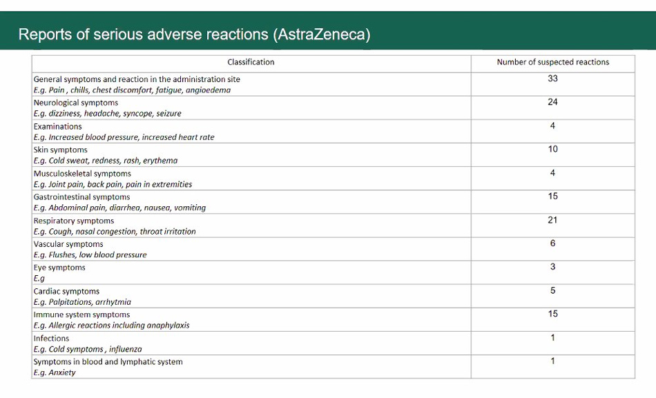Click the example text 'E.g. Anxiety'
The height and width of the screenshot is (398, 656).
click(55, 373)
